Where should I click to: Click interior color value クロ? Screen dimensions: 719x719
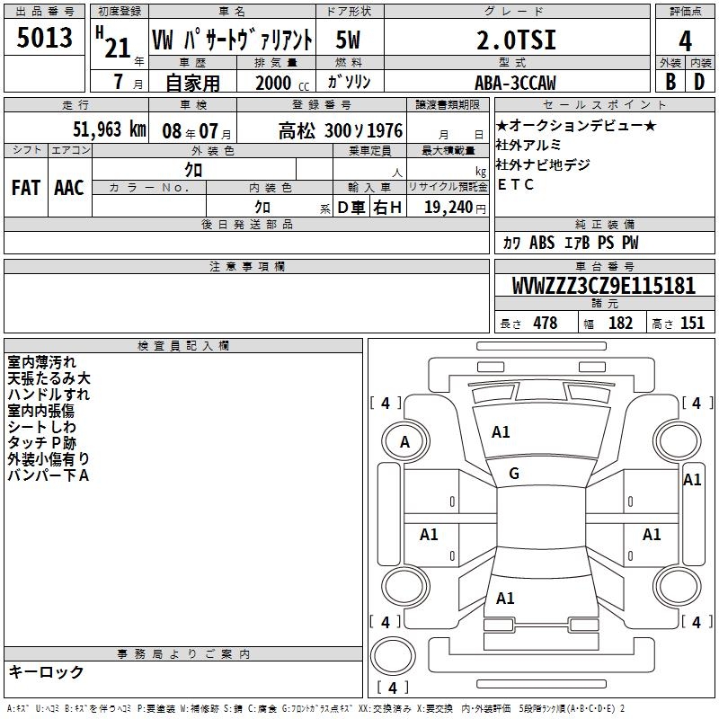(x=262, y=208)
